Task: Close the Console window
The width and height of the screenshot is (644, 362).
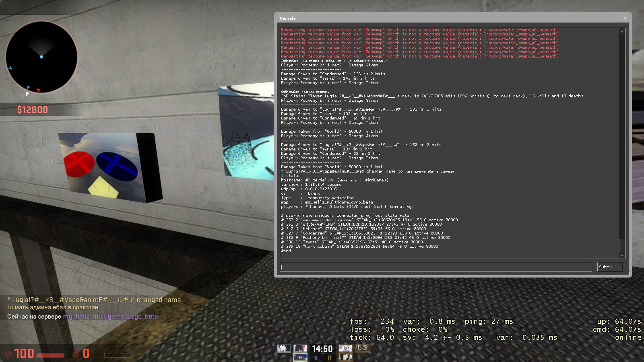Action: 625,18
